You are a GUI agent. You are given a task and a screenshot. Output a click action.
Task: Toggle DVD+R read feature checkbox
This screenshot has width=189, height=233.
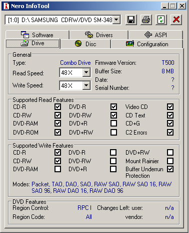[113, 124]
